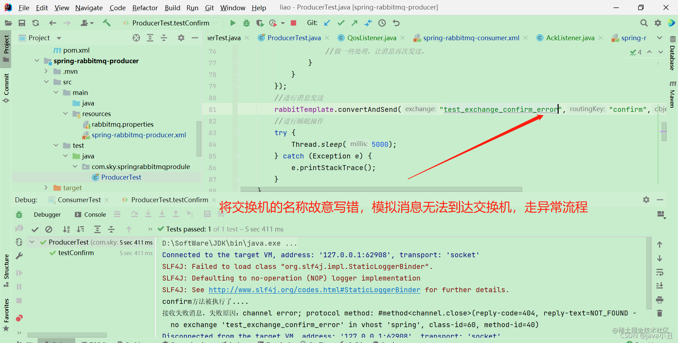This screenshot has height=343, width=678.
Task: Build project with the hammer icon
Action: [107, 23]
